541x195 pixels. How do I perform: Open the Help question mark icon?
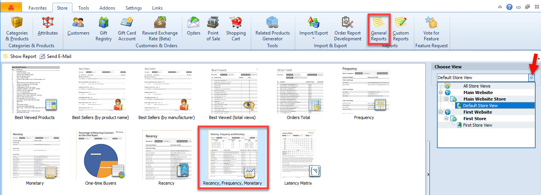click(x=509, y=7)
